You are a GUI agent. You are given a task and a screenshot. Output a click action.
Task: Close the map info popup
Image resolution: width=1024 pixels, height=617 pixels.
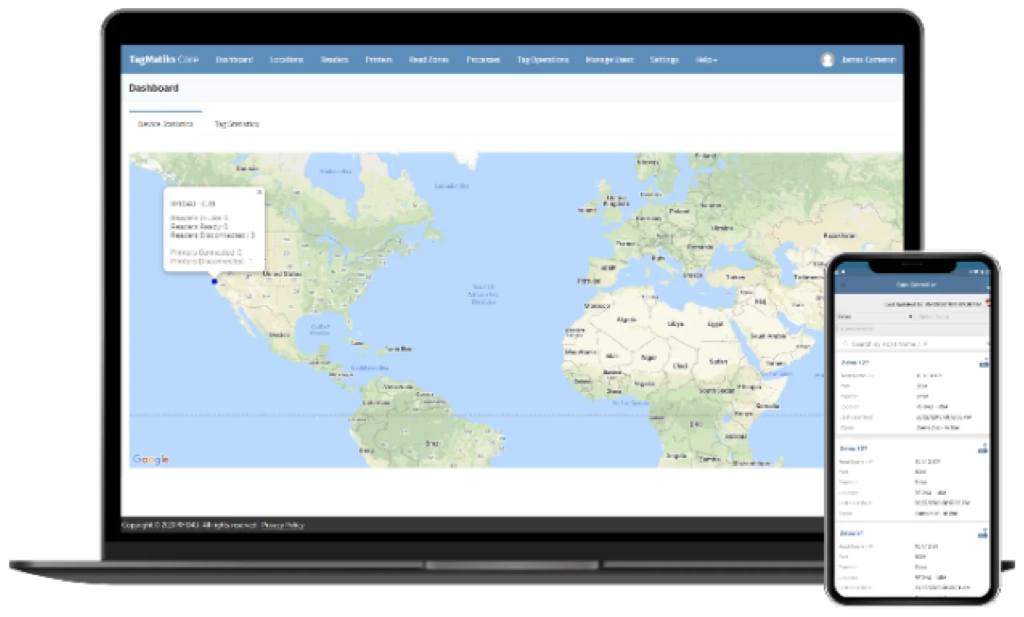(x=259, y=192)
